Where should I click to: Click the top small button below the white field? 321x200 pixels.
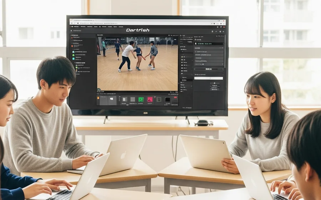point(215,84)
